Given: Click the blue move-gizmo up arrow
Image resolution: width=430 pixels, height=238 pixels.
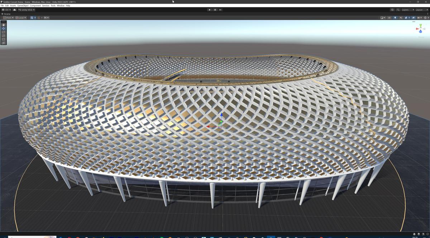Looking at the screenshot, I should click(x=221, y=115).
